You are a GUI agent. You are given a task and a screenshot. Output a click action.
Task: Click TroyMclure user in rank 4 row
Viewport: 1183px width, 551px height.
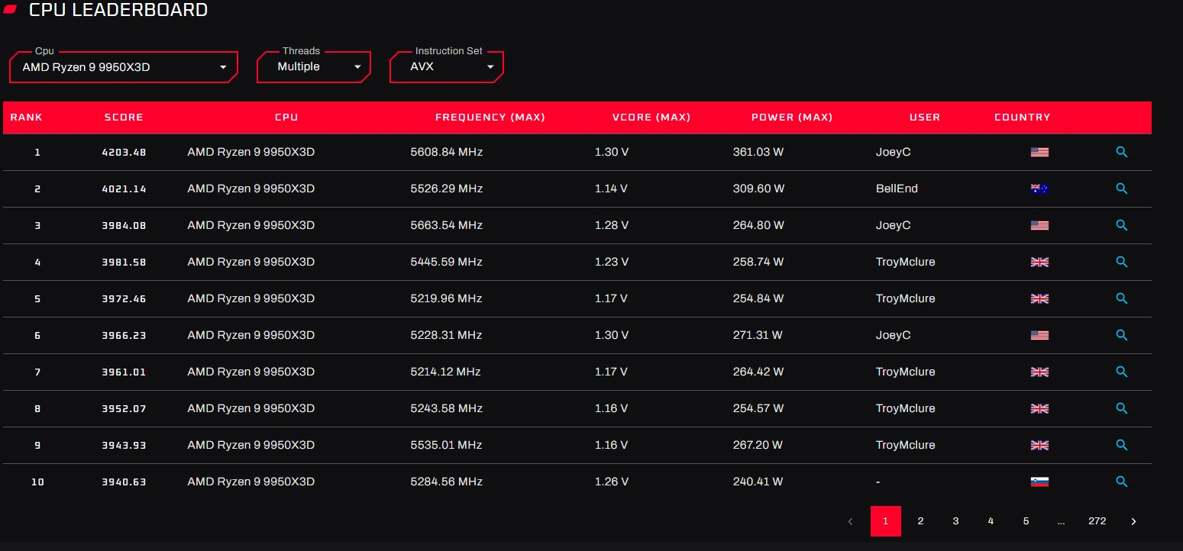[905, 262]
